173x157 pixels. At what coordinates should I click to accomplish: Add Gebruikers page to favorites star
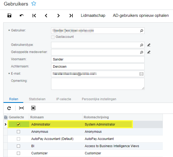coord(34,4)
